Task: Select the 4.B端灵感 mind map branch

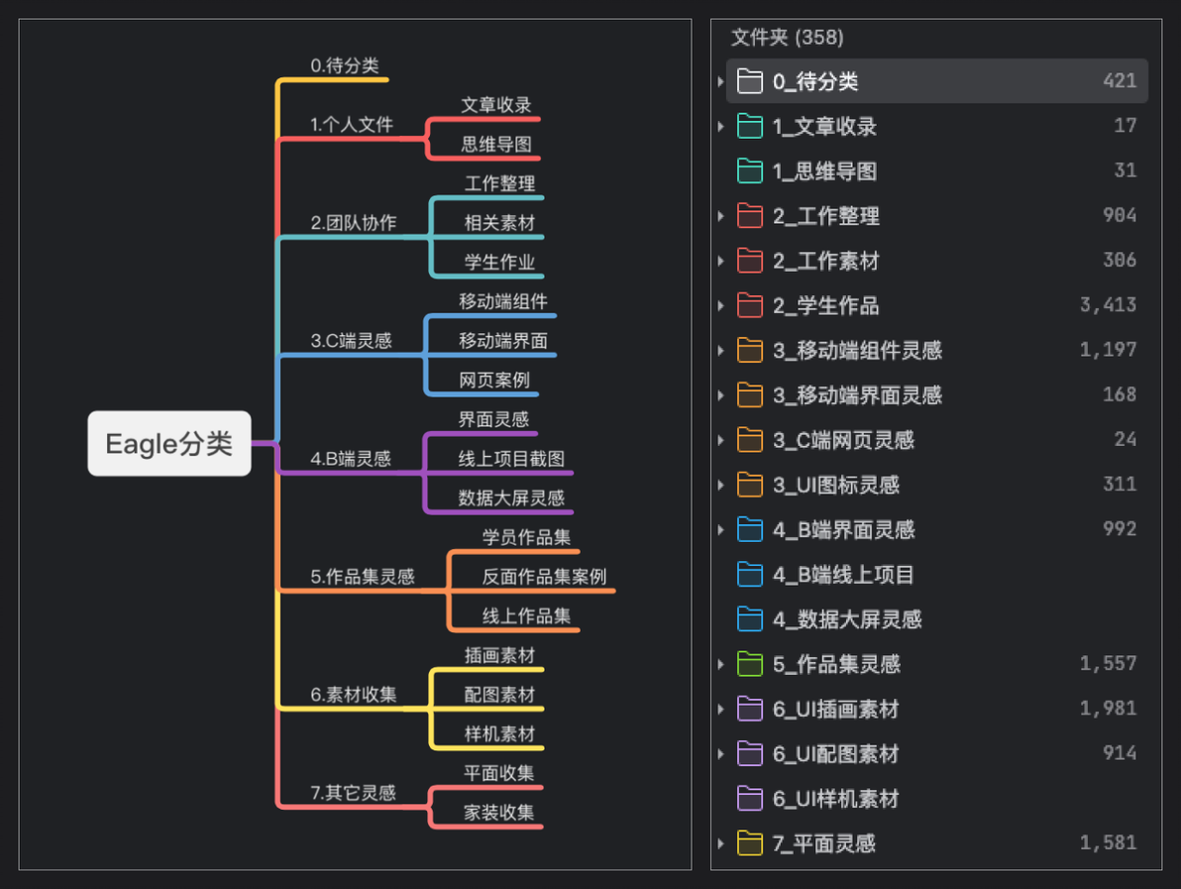Action: click(x=351, y=458)
